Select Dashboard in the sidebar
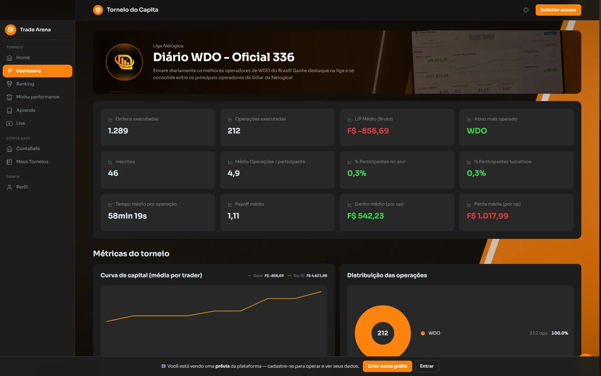The image size is (601, 376). point(37,71)
